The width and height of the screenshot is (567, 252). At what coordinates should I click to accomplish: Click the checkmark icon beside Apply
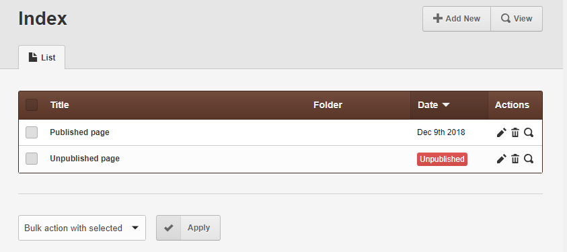pos(169,228)
